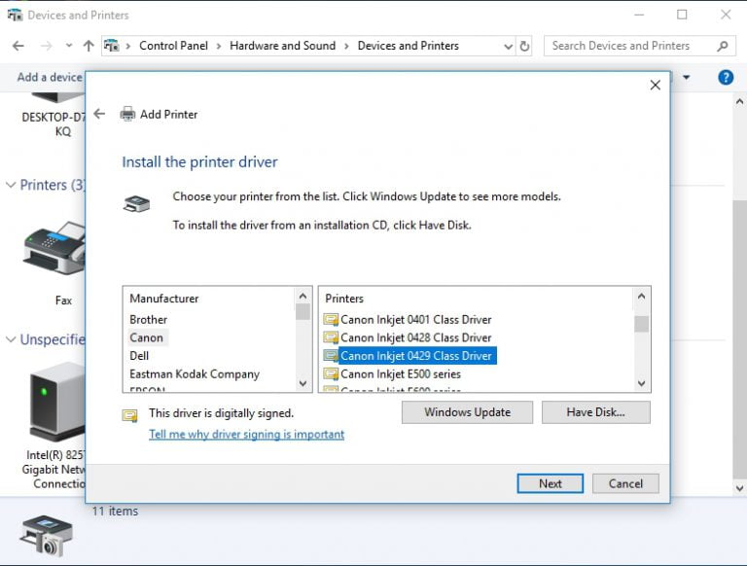
Task: Click the back arrow in Add Printer dialog
Action: point(99,114)
